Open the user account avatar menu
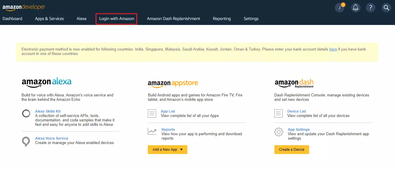Viewport: 395px width, 169px height. [340, 8]
